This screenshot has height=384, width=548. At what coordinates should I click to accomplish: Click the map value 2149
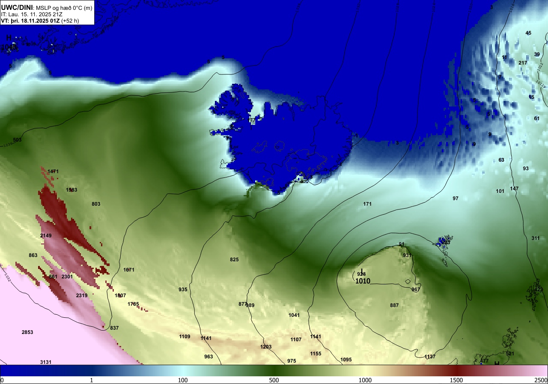(46, 236)
